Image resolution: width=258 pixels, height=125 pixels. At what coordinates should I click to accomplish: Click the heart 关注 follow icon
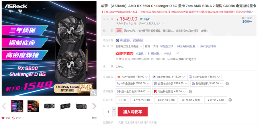pyautogui.click(x=3, y=118)
